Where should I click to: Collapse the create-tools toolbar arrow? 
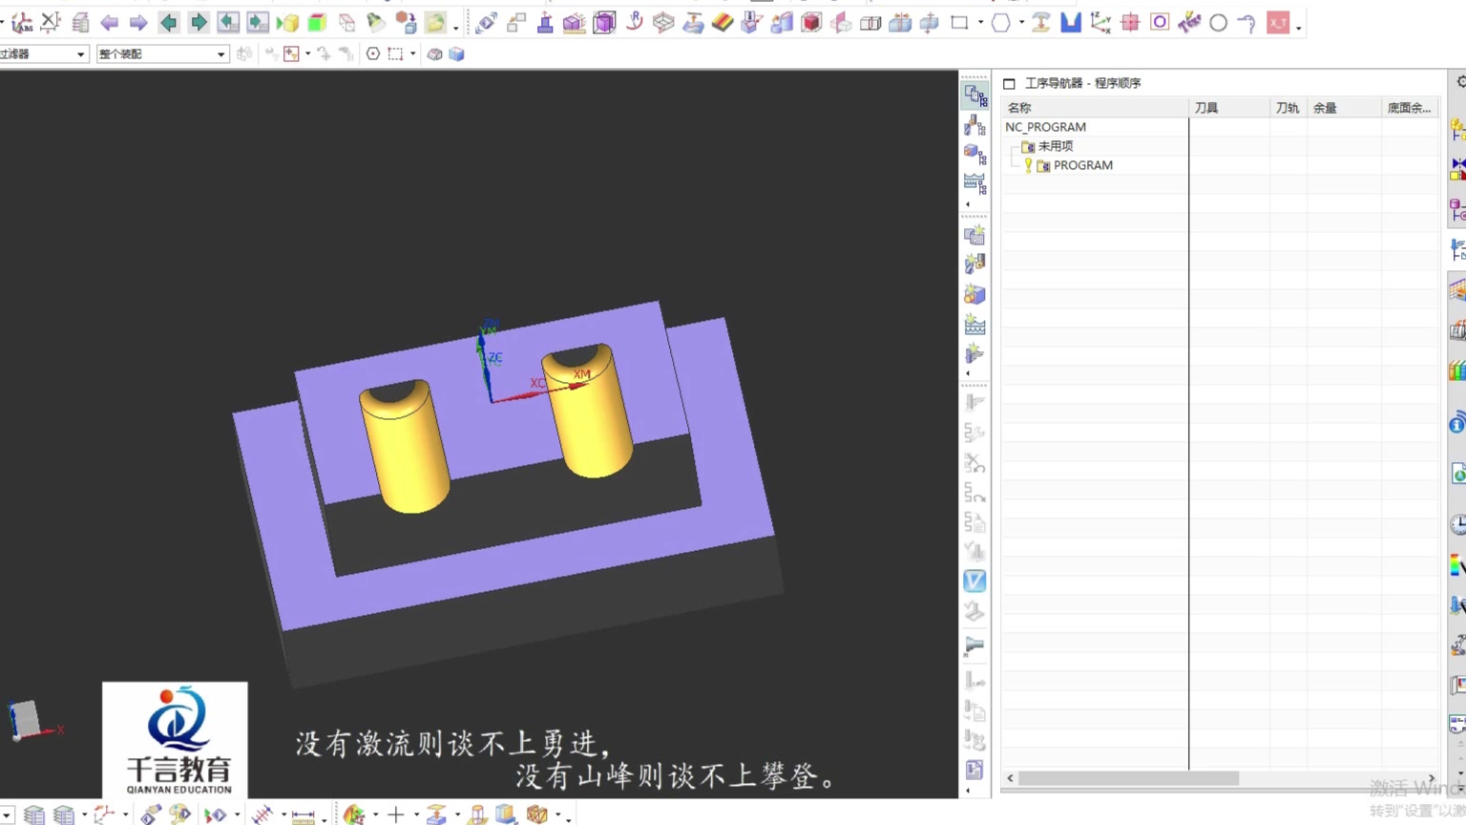coord(968,374)
